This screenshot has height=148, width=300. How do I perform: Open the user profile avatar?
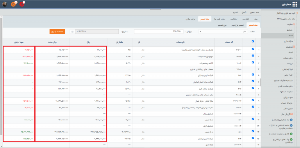pyautogui.click(x=5, y=4)
